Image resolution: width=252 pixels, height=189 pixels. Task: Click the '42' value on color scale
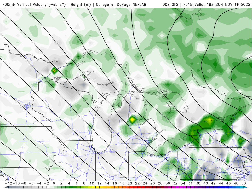pos(213,183)
